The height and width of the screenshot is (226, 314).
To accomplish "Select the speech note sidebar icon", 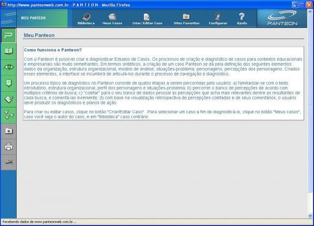I will pos(9,83).
